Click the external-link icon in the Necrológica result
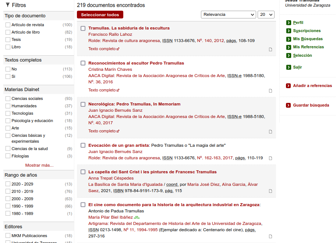 tap(118, 131)
